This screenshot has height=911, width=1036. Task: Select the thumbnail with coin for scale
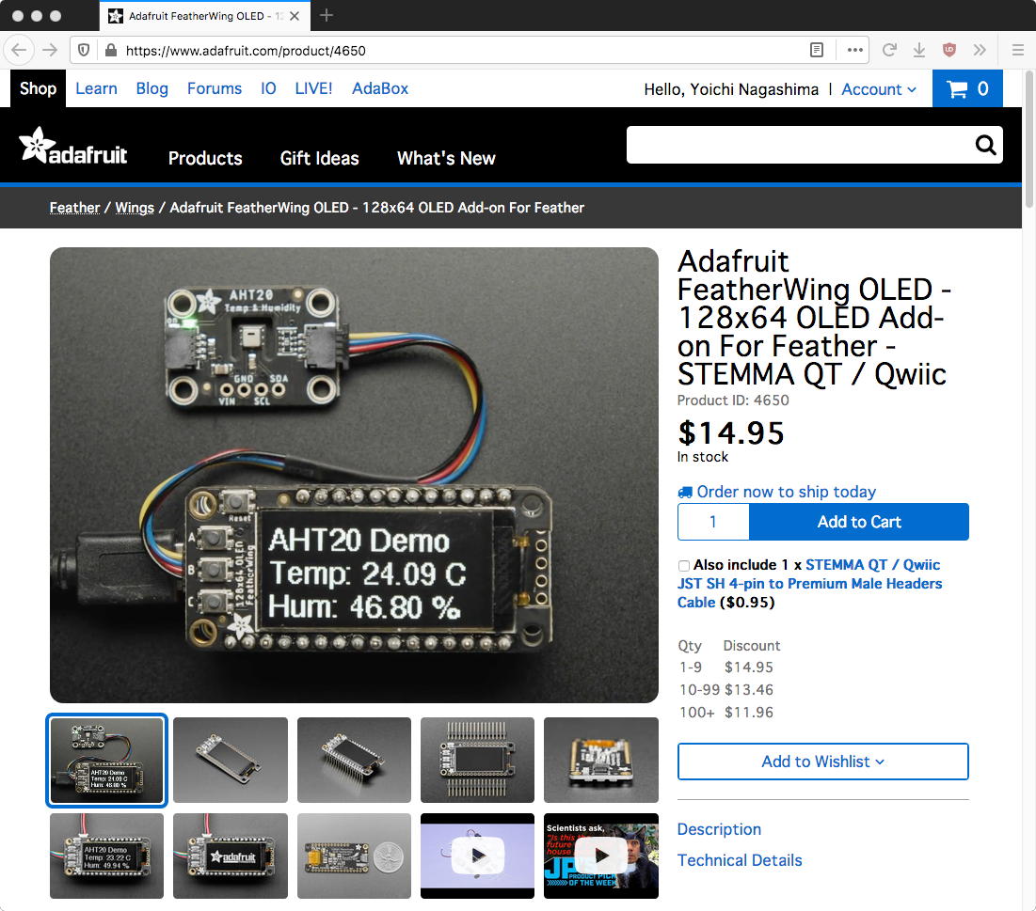click(354, 856)
